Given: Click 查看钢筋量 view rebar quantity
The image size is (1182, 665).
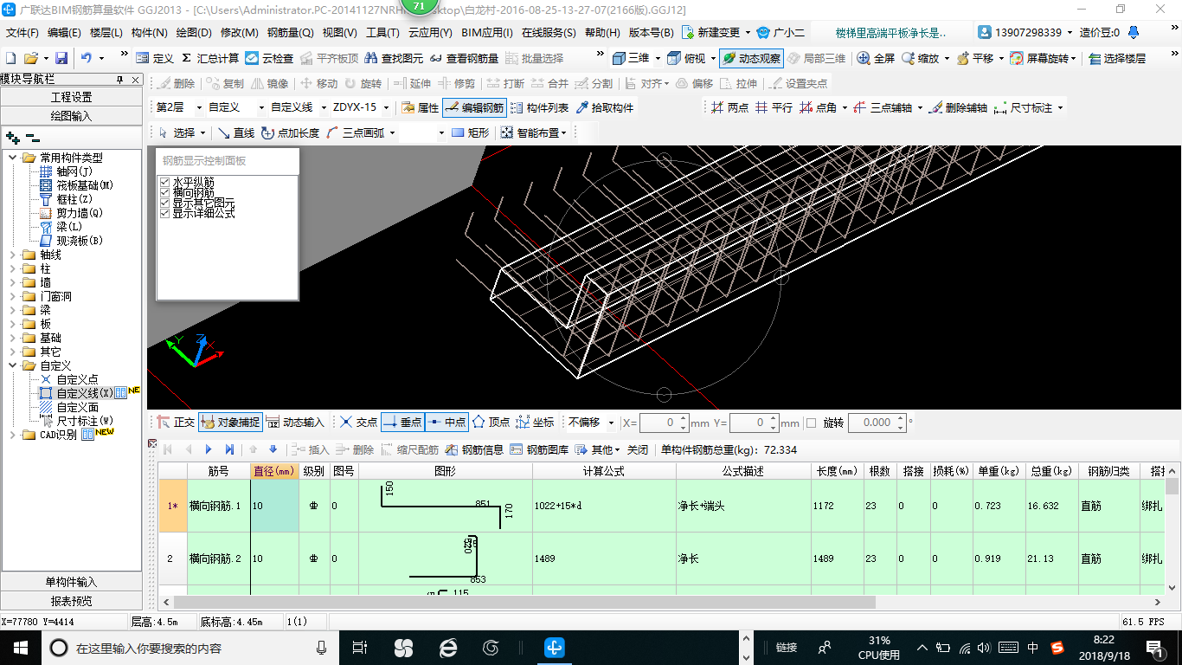Looking at the screenshot, I should pyautogui.click(x=464, y=58).
